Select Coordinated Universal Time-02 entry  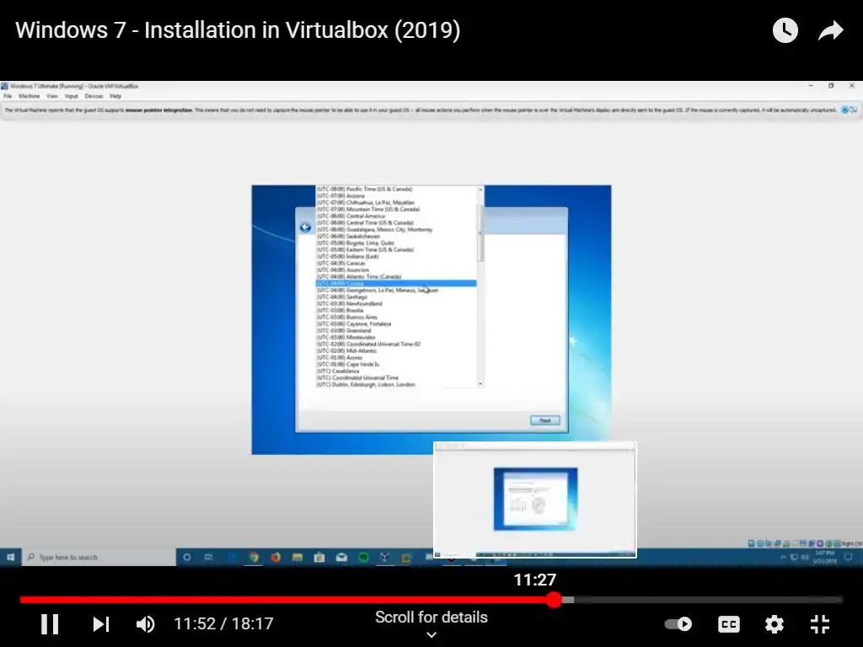(x=396, y=344)
